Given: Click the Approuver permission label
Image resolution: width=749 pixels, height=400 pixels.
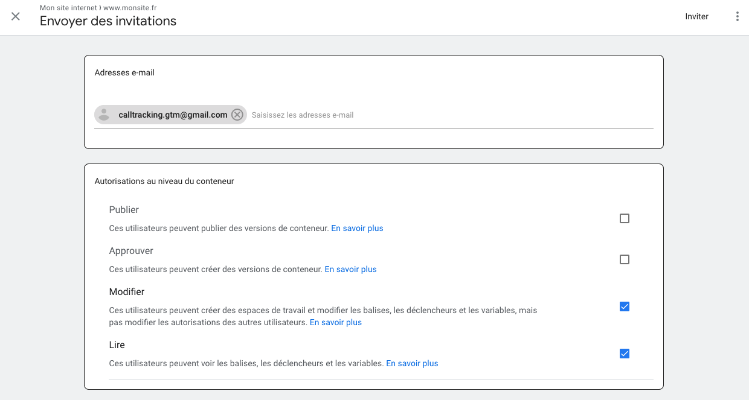Looking at the screenshot, I should coord(131,251).
